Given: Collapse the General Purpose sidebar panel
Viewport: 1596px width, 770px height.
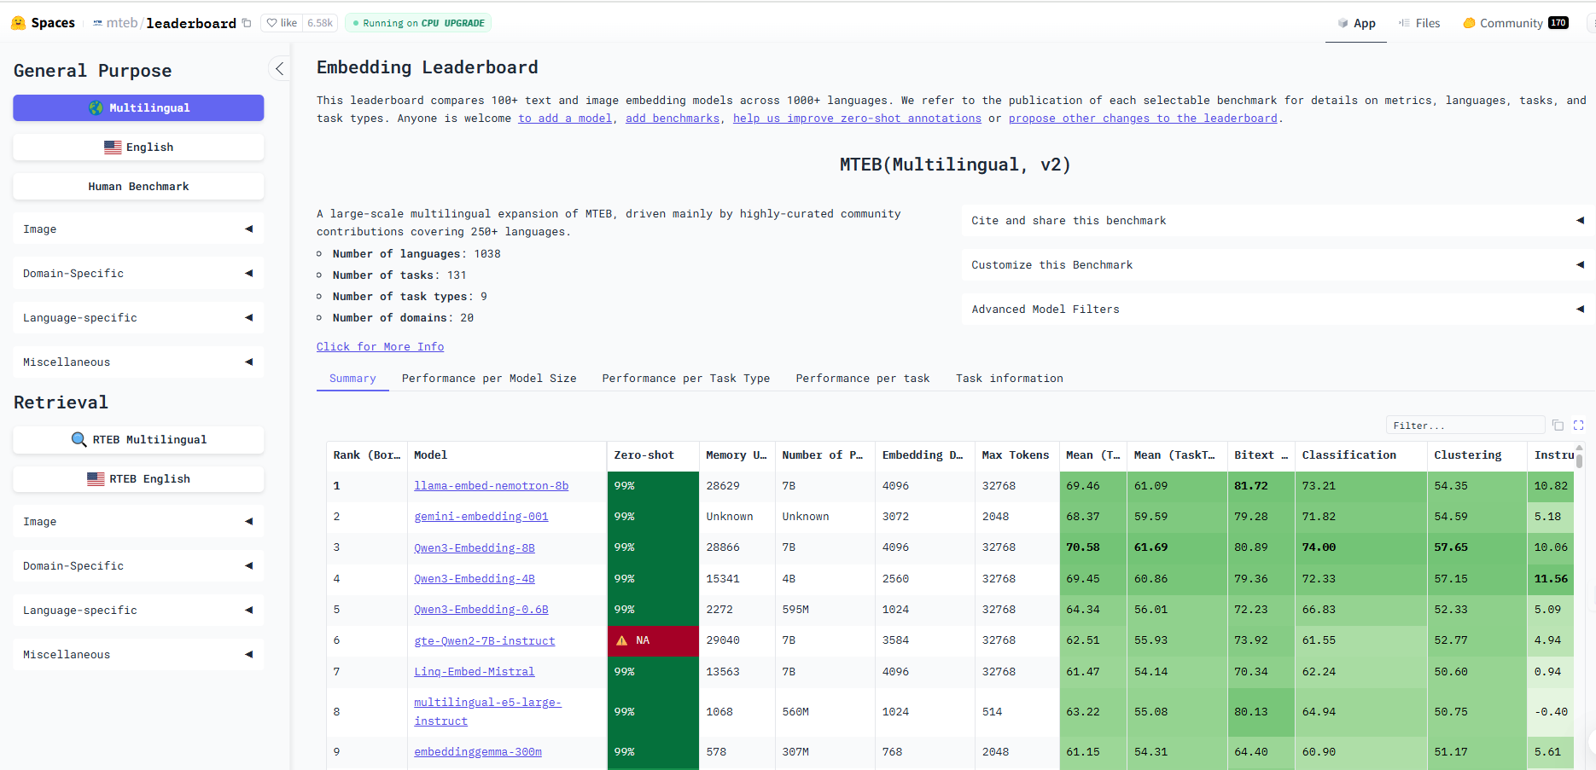Looking at the screenshot, I should pos(278,67).
